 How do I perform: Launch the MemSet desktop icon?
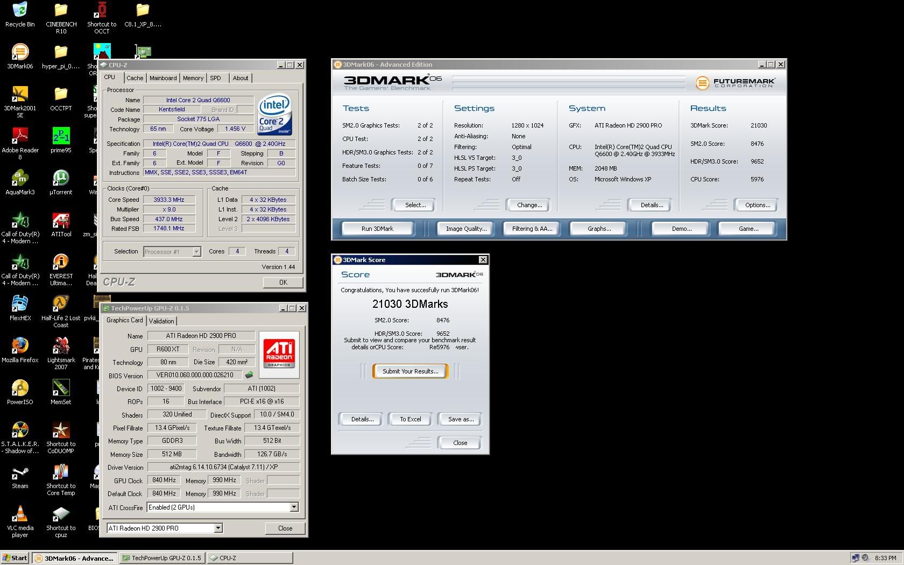click(61, 392)
